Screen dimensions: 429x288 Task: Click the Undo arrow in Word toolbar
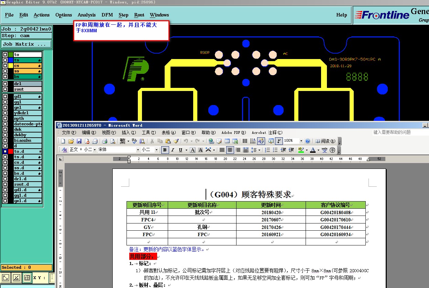click(x=186, y=141)
